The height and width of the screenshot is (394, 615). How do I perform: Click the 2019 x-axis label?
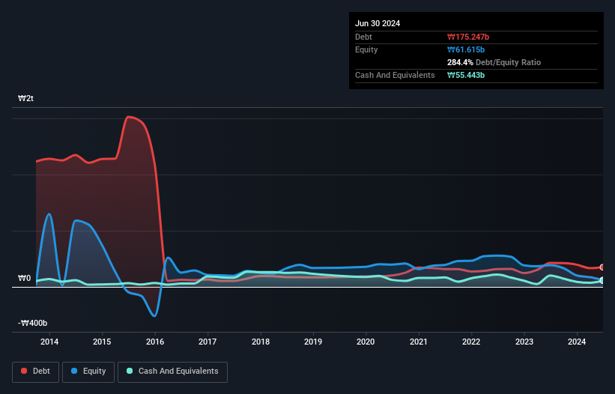click(313, 342)
